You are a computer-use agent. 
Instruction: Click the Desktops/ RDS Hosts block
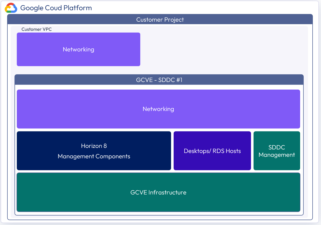point(212,151)
